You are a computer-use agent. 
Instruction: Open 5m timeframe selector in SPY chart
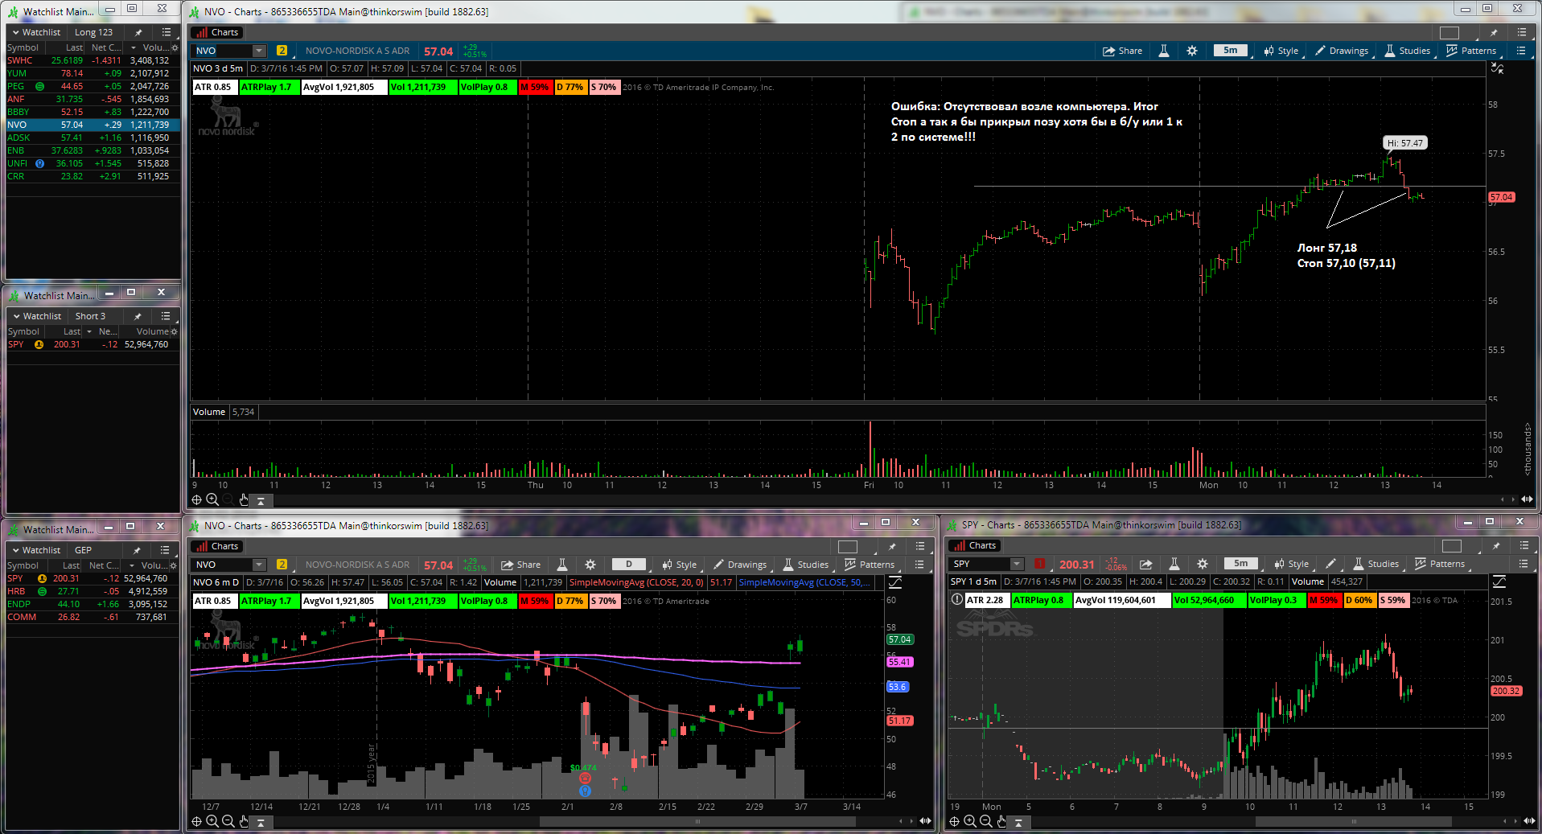click(x=1241, y=565)
